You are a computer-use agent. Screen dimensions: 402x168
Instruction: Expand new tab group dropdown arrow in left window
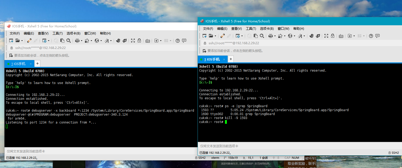tap(161, 41)
